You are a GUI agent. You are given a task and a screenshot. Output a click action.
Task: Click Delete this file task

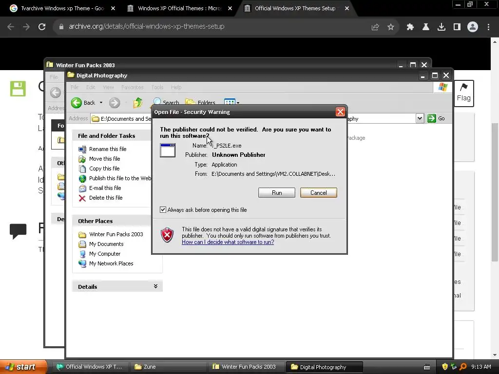coord(106,198)
